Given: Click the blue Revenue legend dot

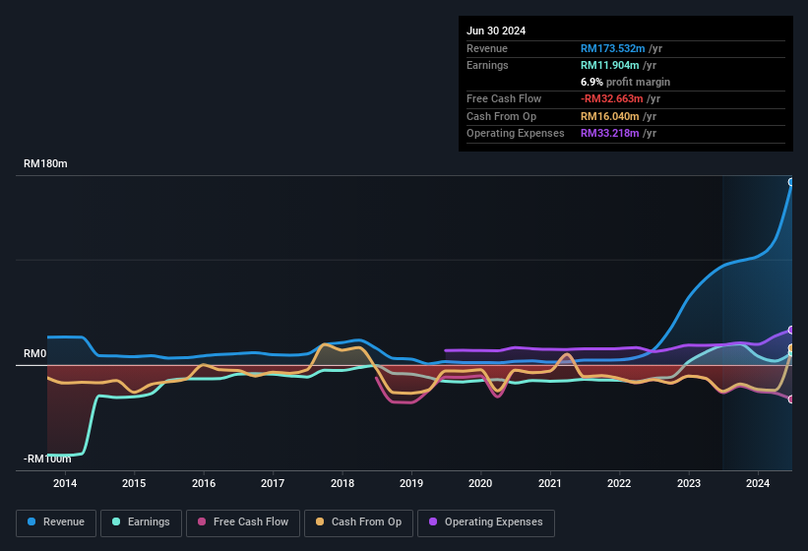Looking at the screenshot, I should tap(32, 522).
